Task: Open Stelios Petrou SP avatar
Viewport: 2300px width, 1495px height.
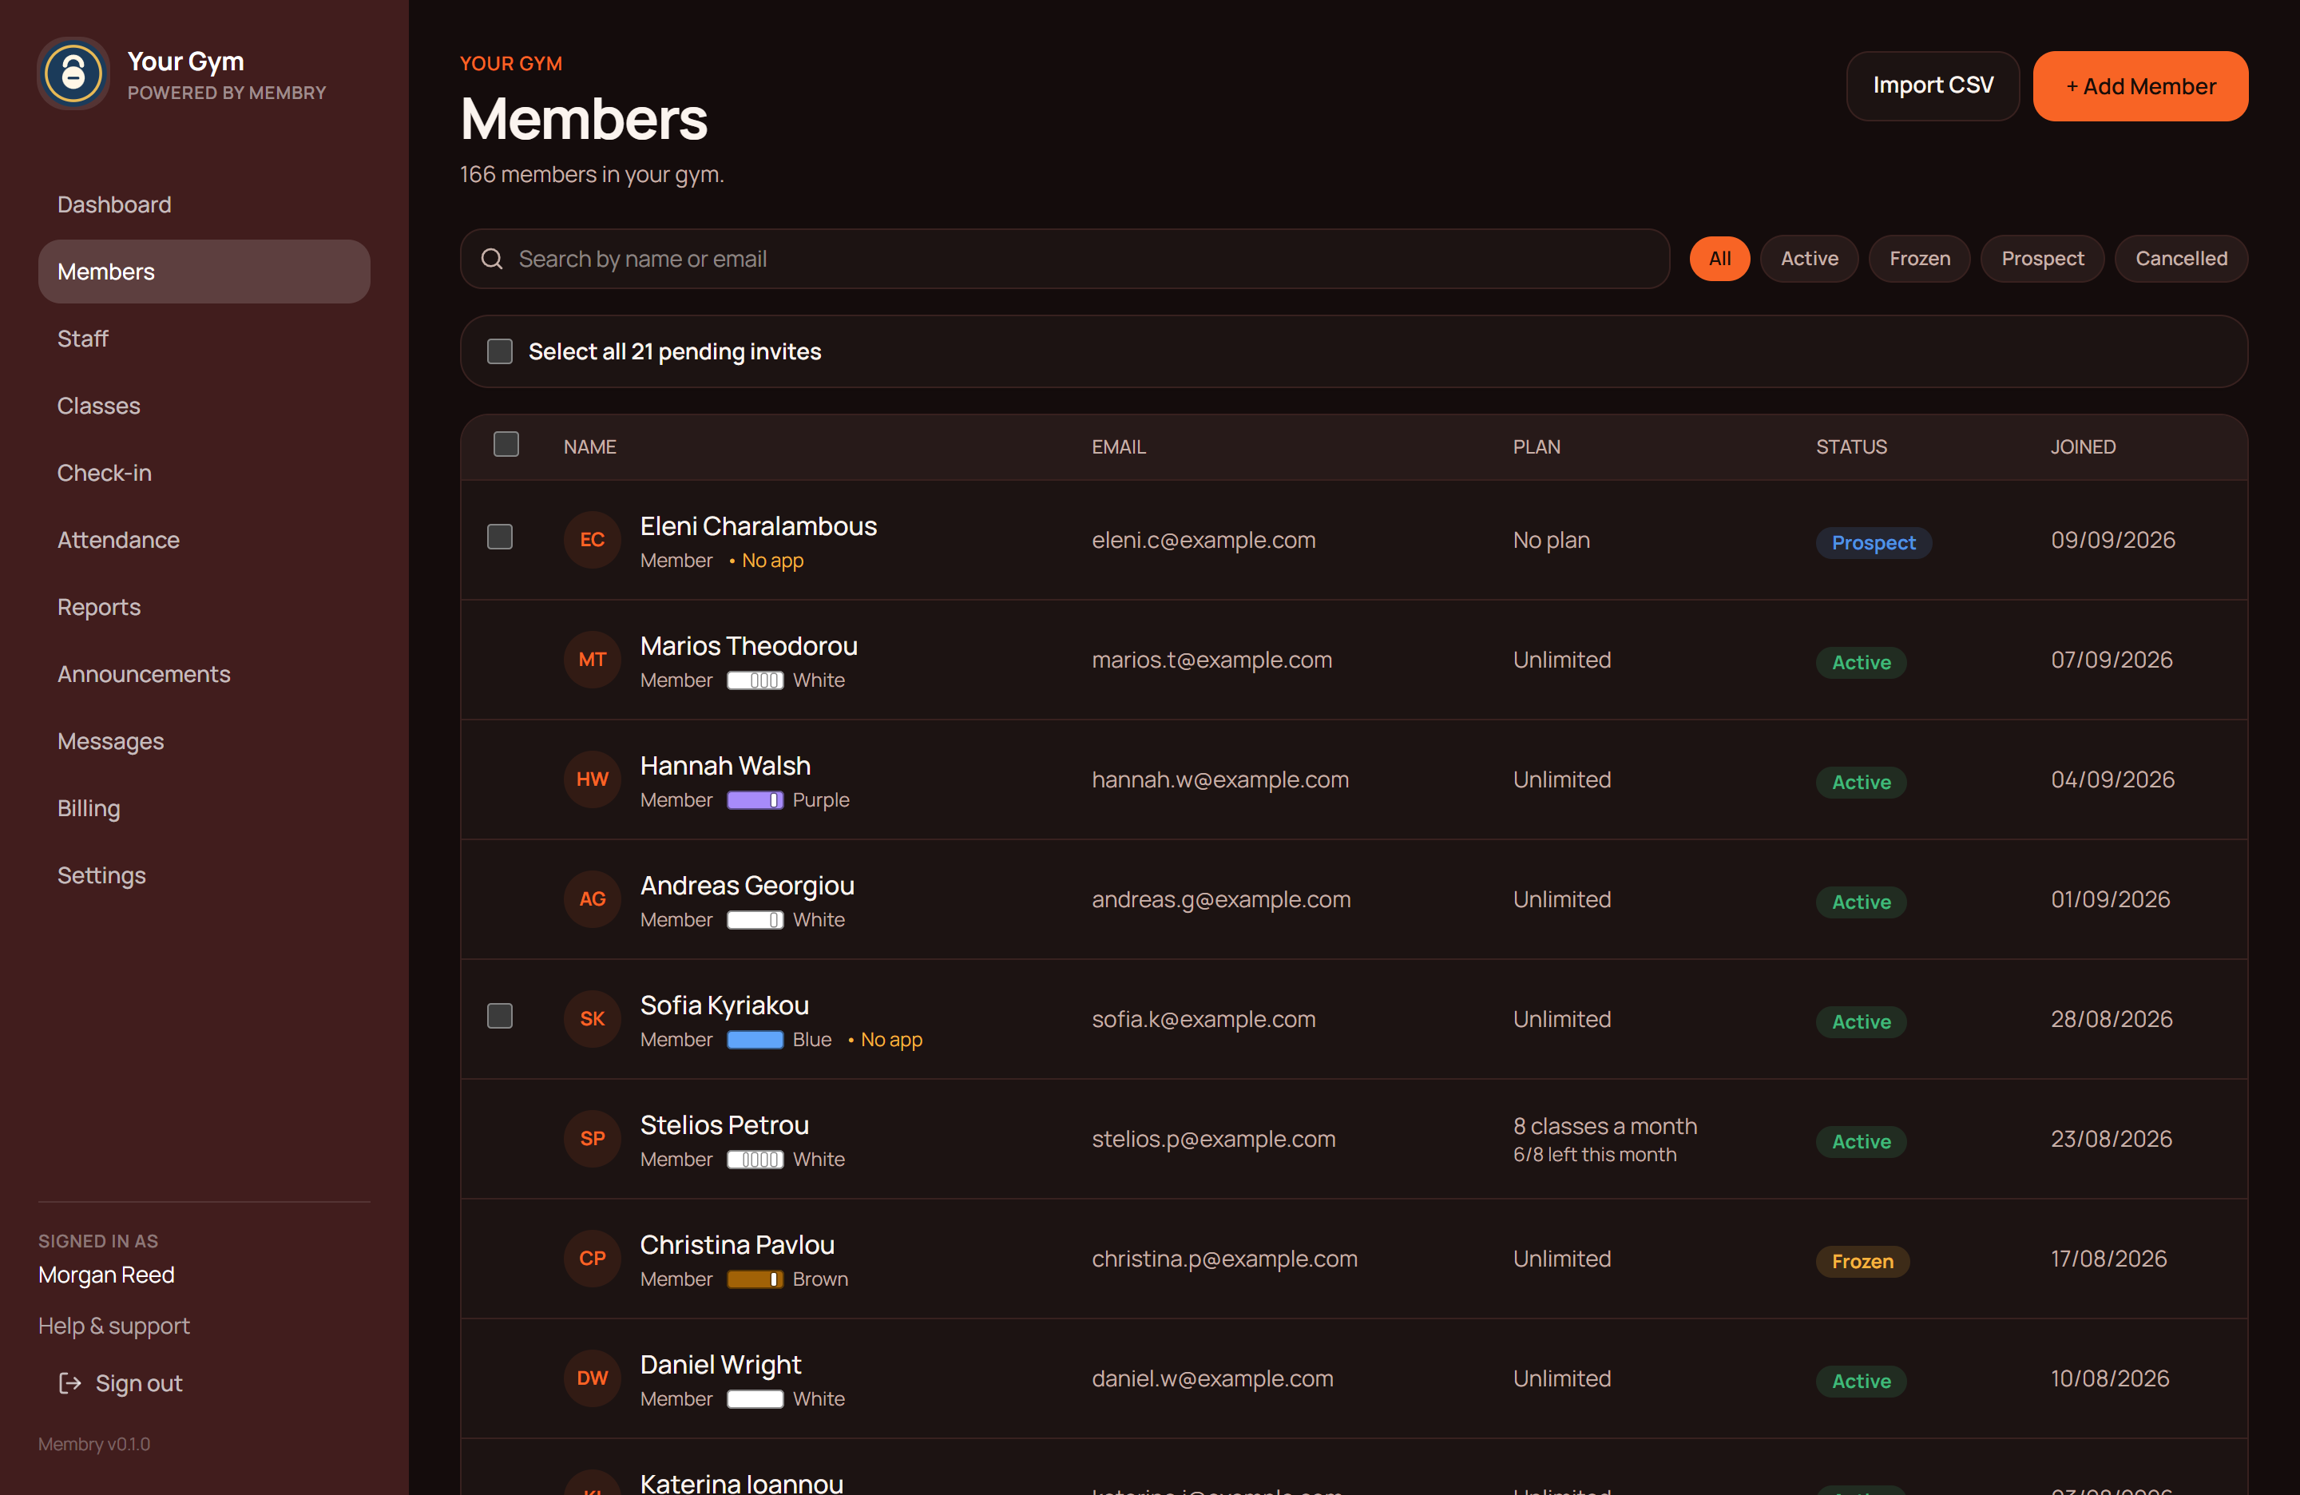Action: coord(593,1140)
